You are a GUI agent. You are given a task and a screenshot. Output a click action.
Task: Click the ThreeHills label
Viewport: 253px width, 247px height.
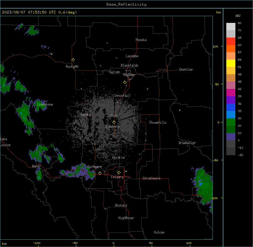coord(158,123)
